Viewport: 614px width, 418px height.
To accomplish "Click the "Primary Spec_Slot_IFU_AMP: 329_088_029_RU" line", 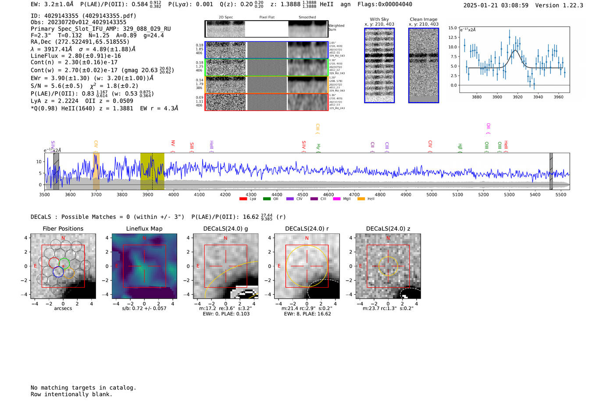I will click(101, 29).
